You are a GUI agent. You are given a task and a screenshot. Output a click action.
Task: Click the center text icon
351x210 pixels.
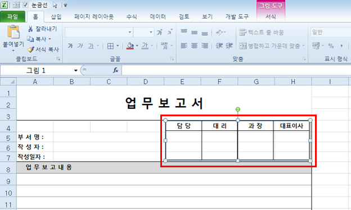coord(194,46)
